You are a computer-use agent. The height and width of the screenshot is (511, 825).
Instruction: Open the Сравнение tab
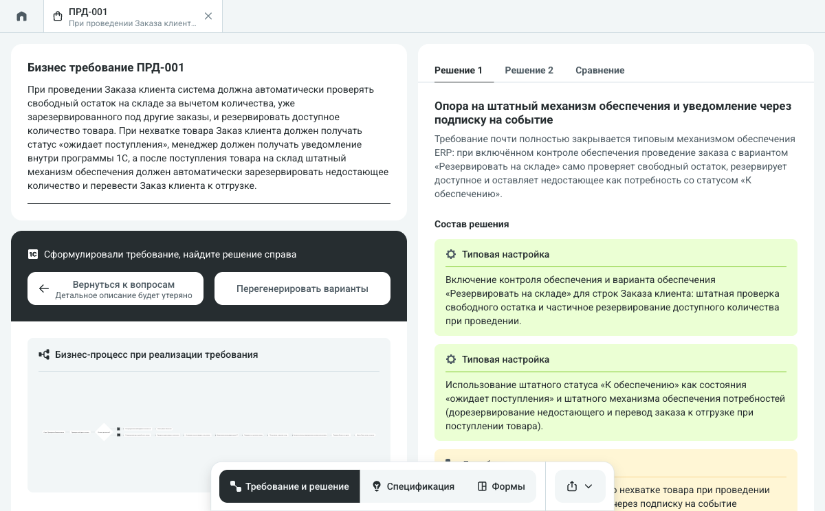(600, 70)
